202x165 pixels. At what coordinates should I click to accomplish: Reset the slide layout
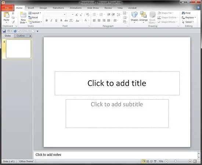coord(33,18)
